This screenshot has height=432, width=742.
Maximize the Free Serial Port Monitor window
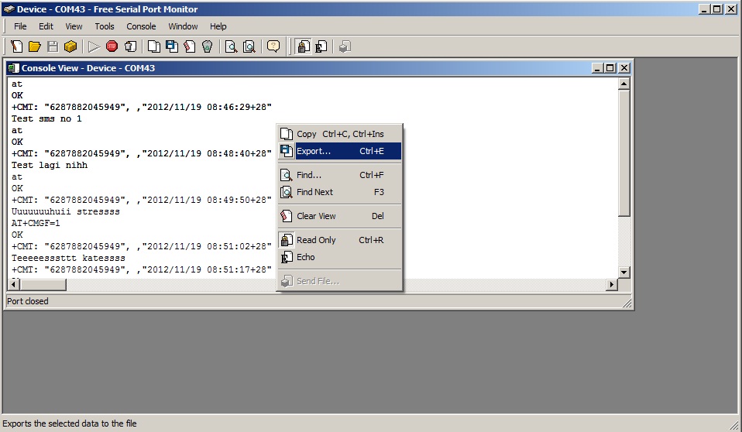717,9
